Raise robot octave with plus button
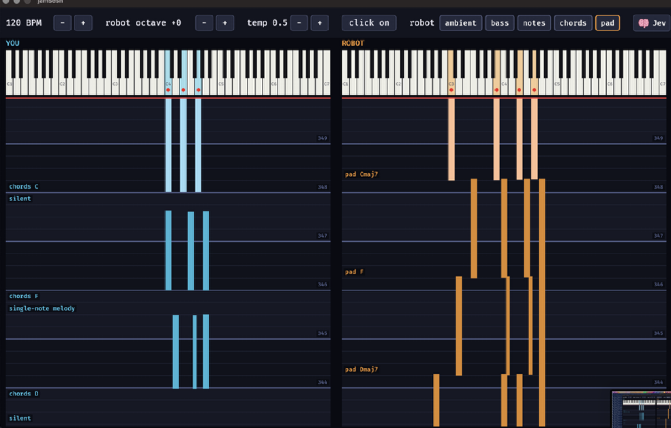Viewport: 671px width, 428px height. pos(225,23)
